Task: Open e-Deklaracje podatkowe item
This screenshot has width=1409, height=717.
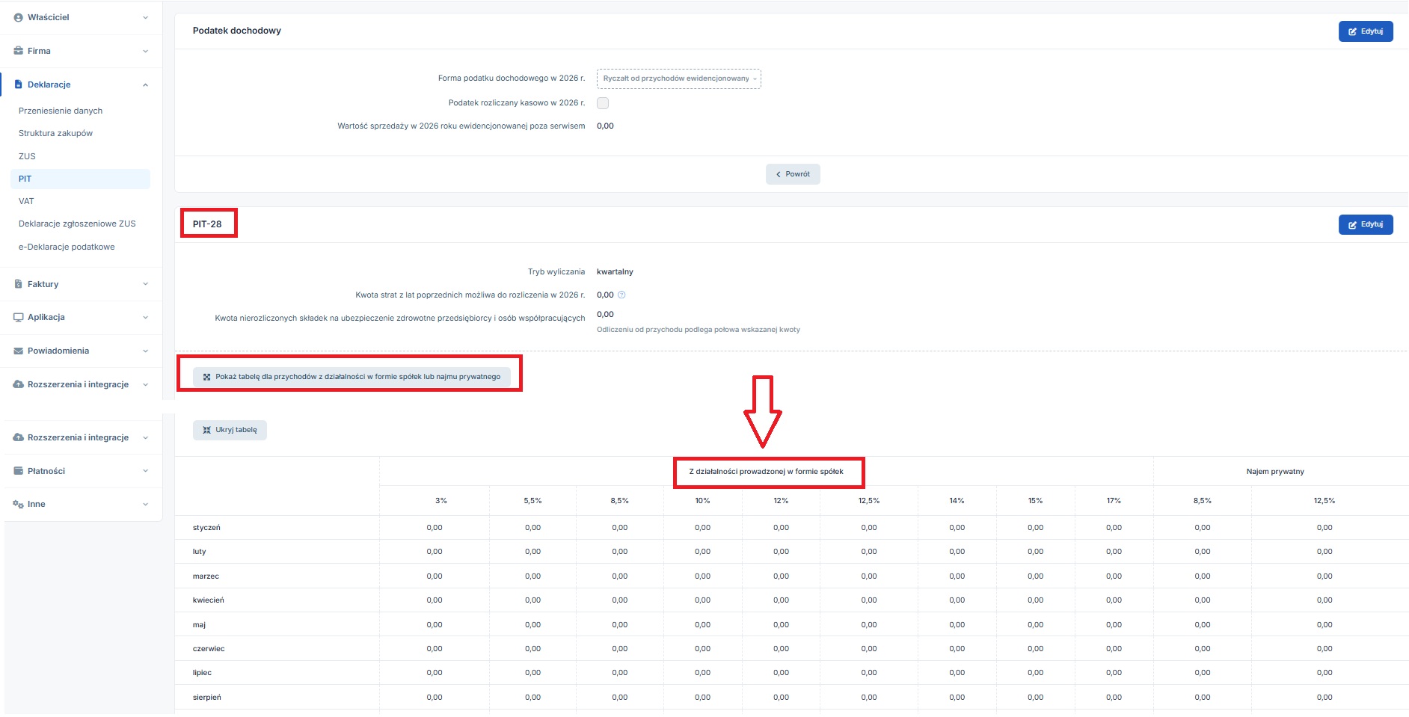Action: pyautogui.click(x=67, y=247)
